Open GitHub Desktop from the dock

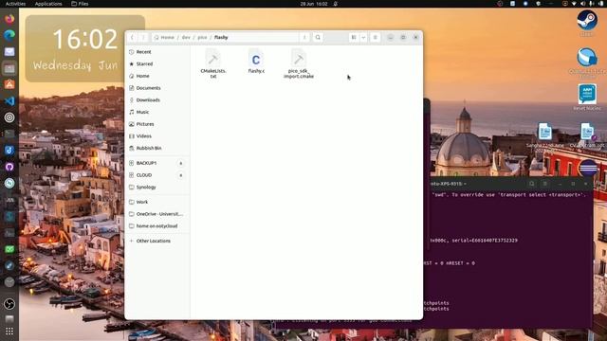click(x=9, y=167)
